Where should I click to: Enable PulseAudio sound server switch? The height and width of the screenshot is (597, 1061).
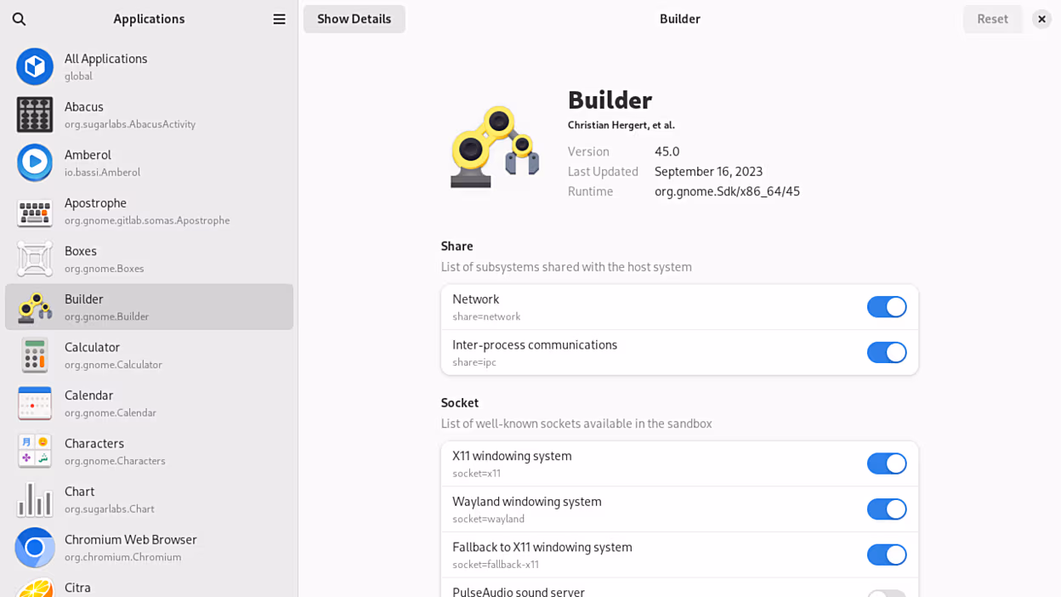coord(887,593)
